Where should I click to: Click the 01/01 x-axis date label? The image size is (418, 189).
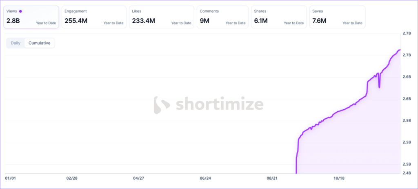point(10,178)
